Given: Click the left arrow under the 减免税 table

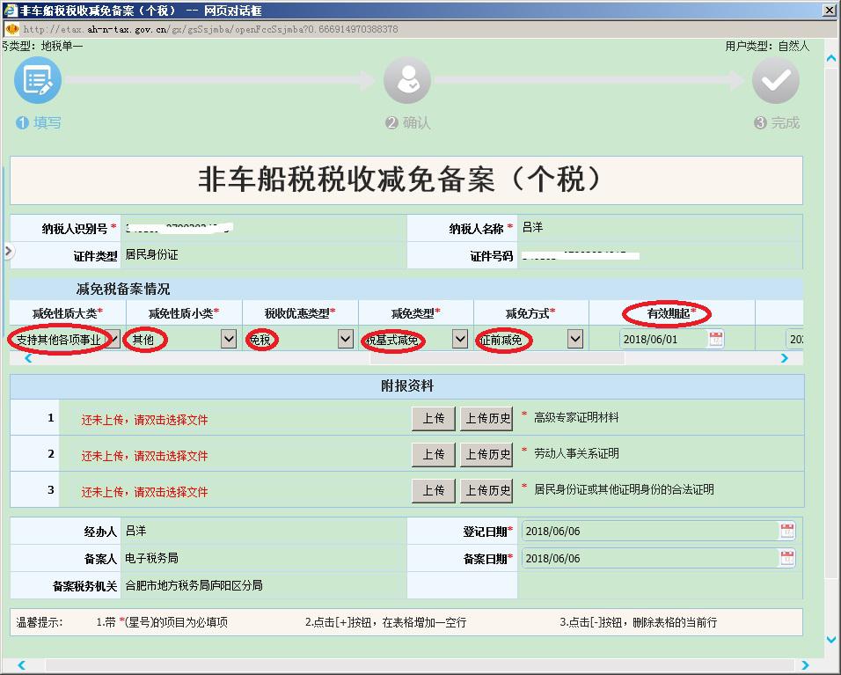Looking at the screenshot, I should (x=28, y=358).
